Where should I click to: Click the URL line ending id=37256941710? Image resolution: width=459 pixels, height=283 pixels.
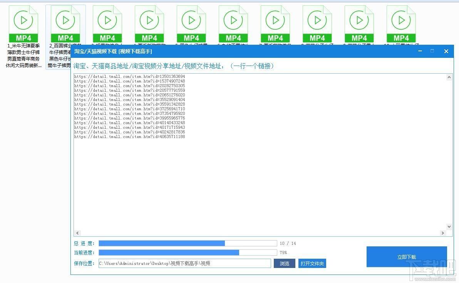coord(129,109)
